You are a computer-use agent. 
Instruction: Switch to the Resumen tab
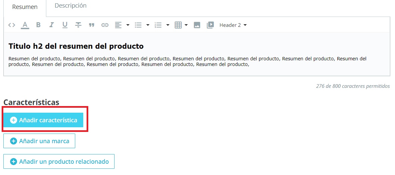click(x=25, y=7)
